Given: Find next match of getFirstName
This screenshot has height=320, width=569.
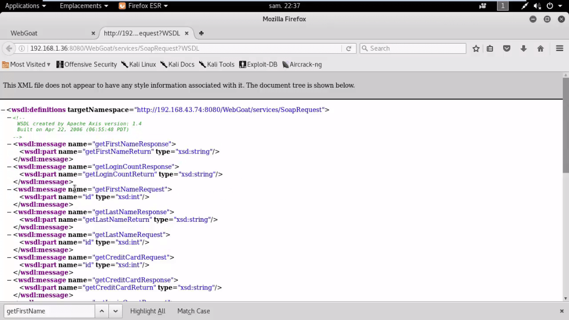Looking at the screenshot, I should point(116,311).
